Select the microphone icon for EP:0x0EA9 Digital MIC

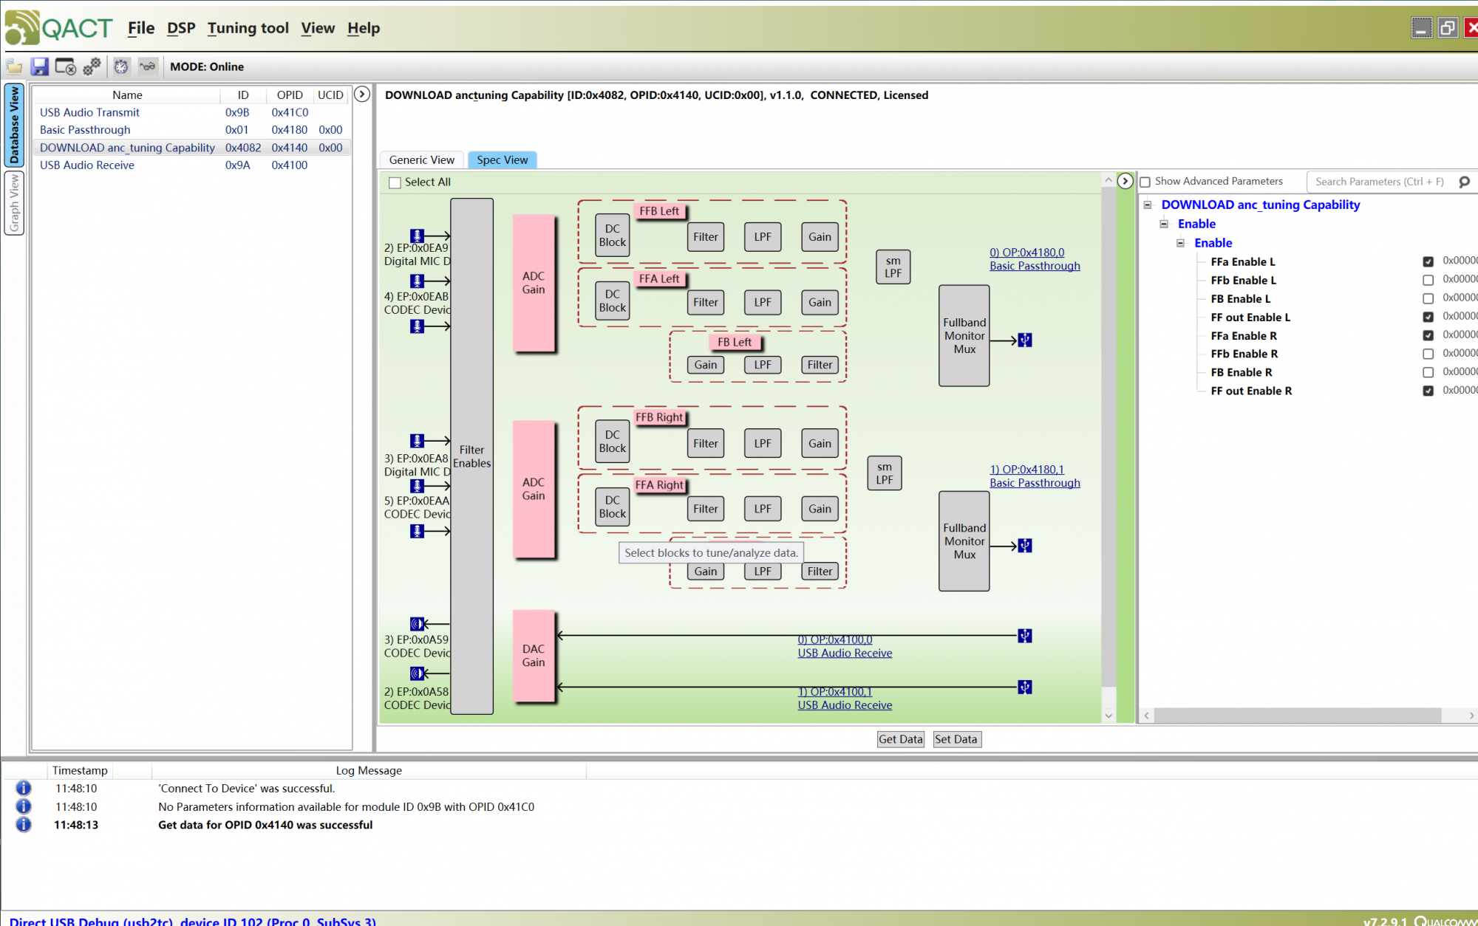(417, 235)
